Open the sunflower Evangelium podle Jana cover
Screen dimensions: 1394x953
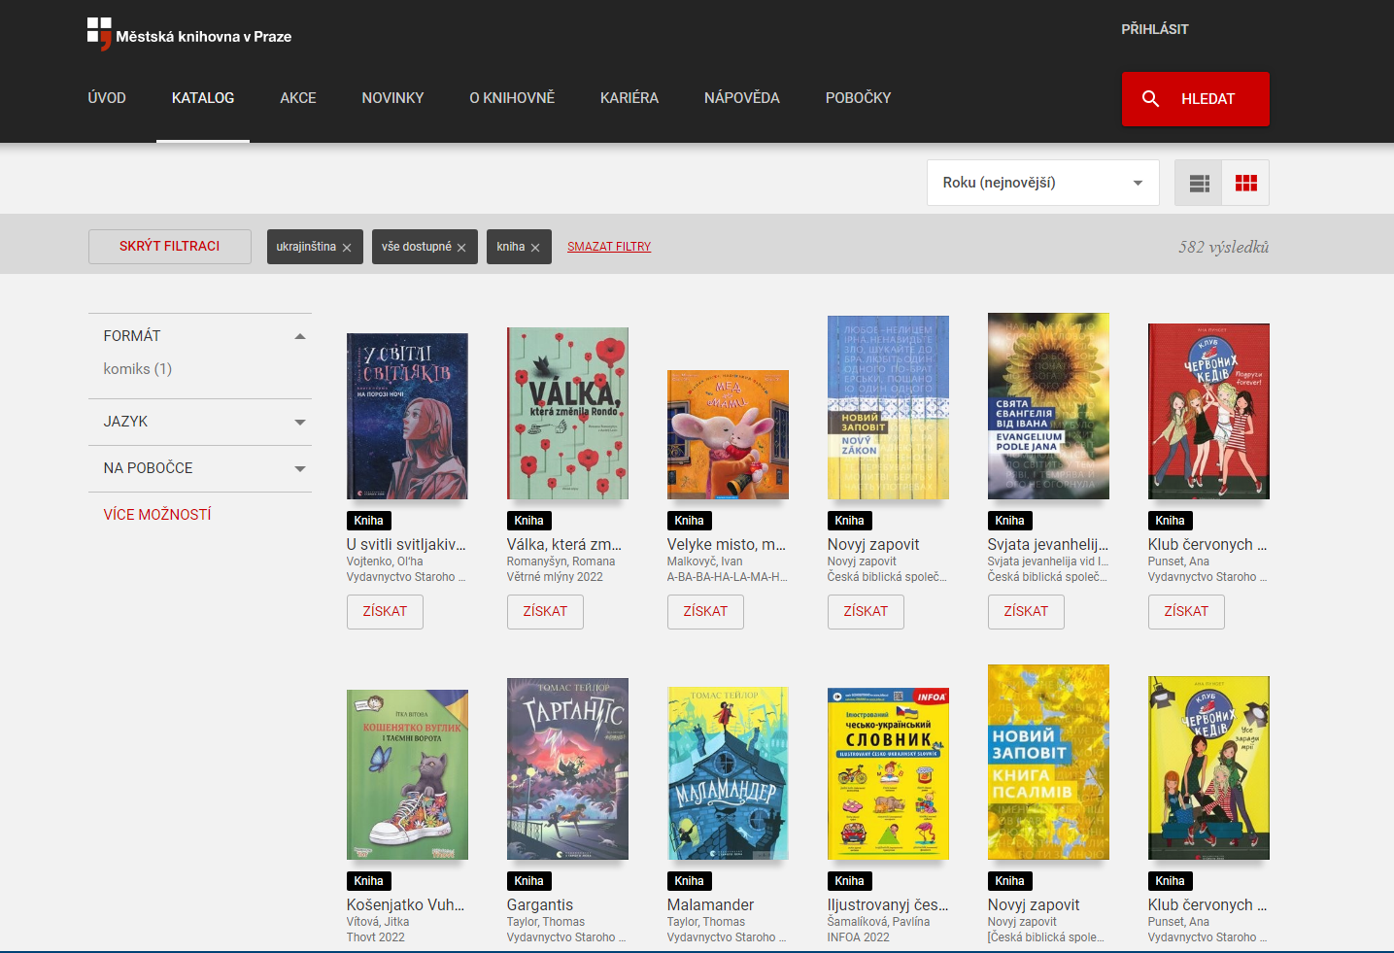click(x=1048, y=406)
